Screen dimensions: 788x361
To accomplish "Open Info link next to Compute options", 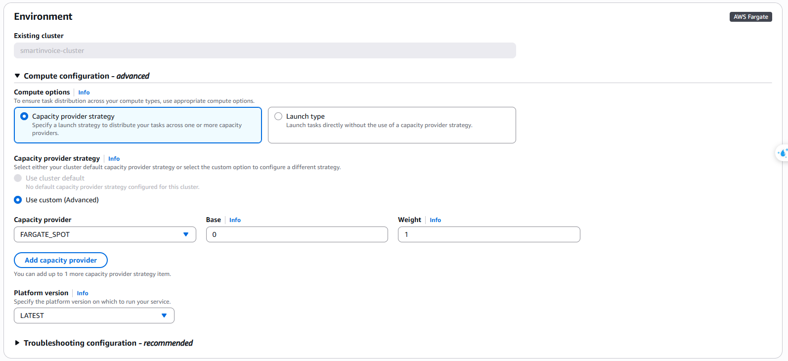I will point(84,92).
